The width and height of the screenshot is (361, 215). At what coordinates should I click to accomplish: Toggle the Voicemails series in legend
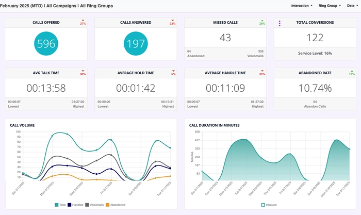pos(94,205)
